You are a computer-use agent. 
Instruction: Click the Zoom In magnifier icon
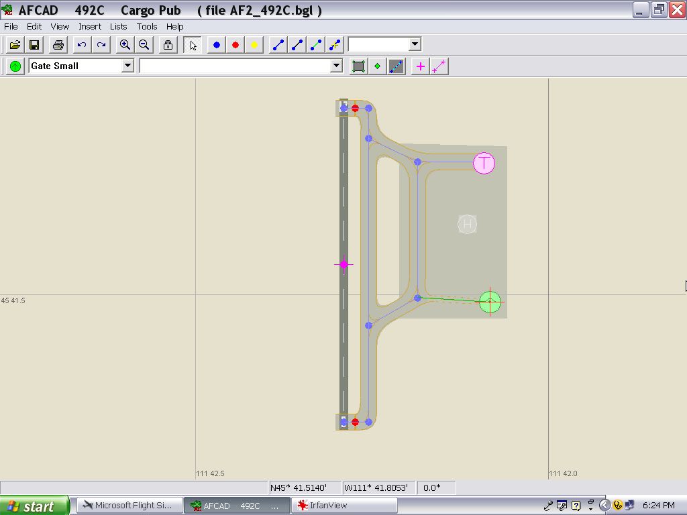[x=125, y=45]
